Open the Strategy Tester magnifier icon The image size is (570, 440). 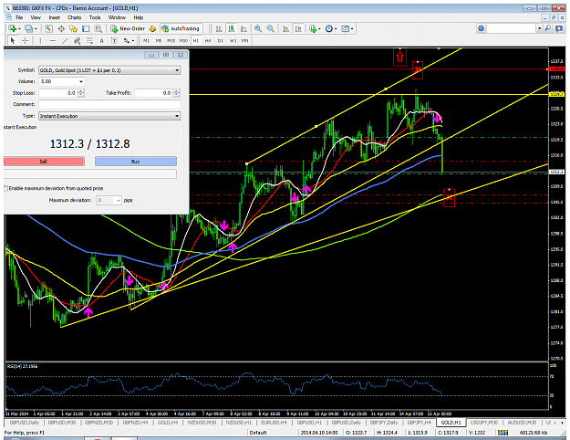(98, 28)
